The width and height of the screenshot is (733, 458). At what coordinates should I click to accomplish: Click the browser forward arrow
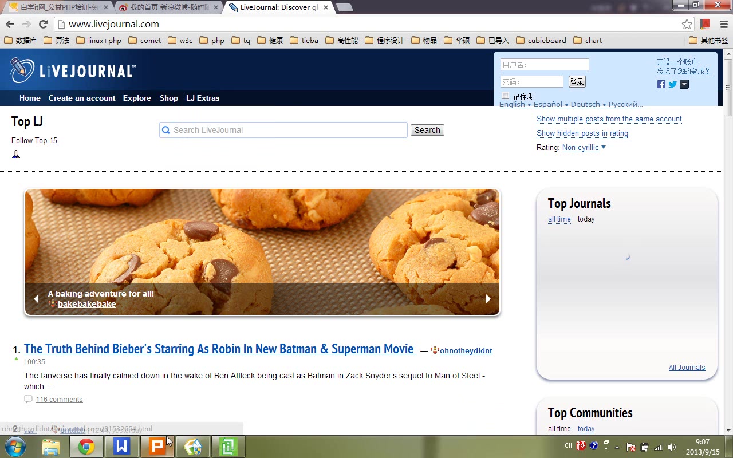(x=26, y=24)
